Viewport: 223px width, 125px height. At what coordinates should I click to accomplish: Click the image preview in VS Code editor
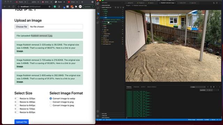pos(173,46)
